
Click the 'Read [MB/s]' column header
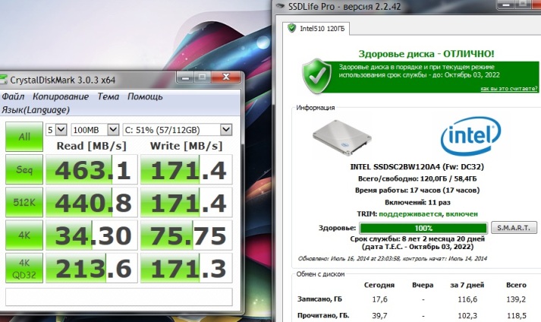pyautogui.click(x=92, y=146)
